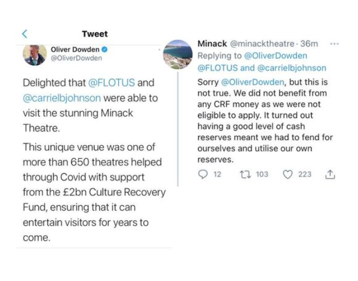The width and height of the screenshot is (358, 281).
Task: Click the reply speech bubble icon
Action: pos(204,174)
